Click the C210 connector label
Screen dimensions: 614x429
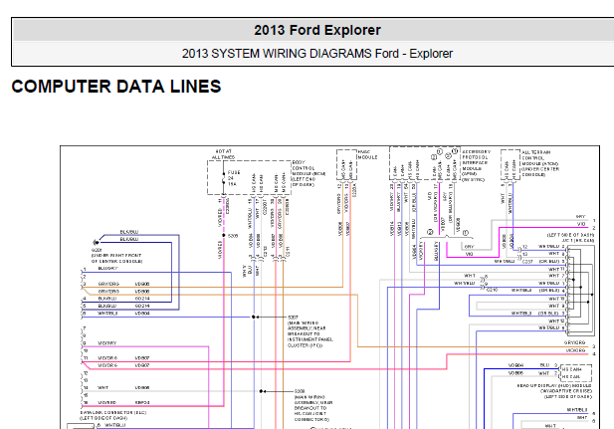tap(492, 290)
